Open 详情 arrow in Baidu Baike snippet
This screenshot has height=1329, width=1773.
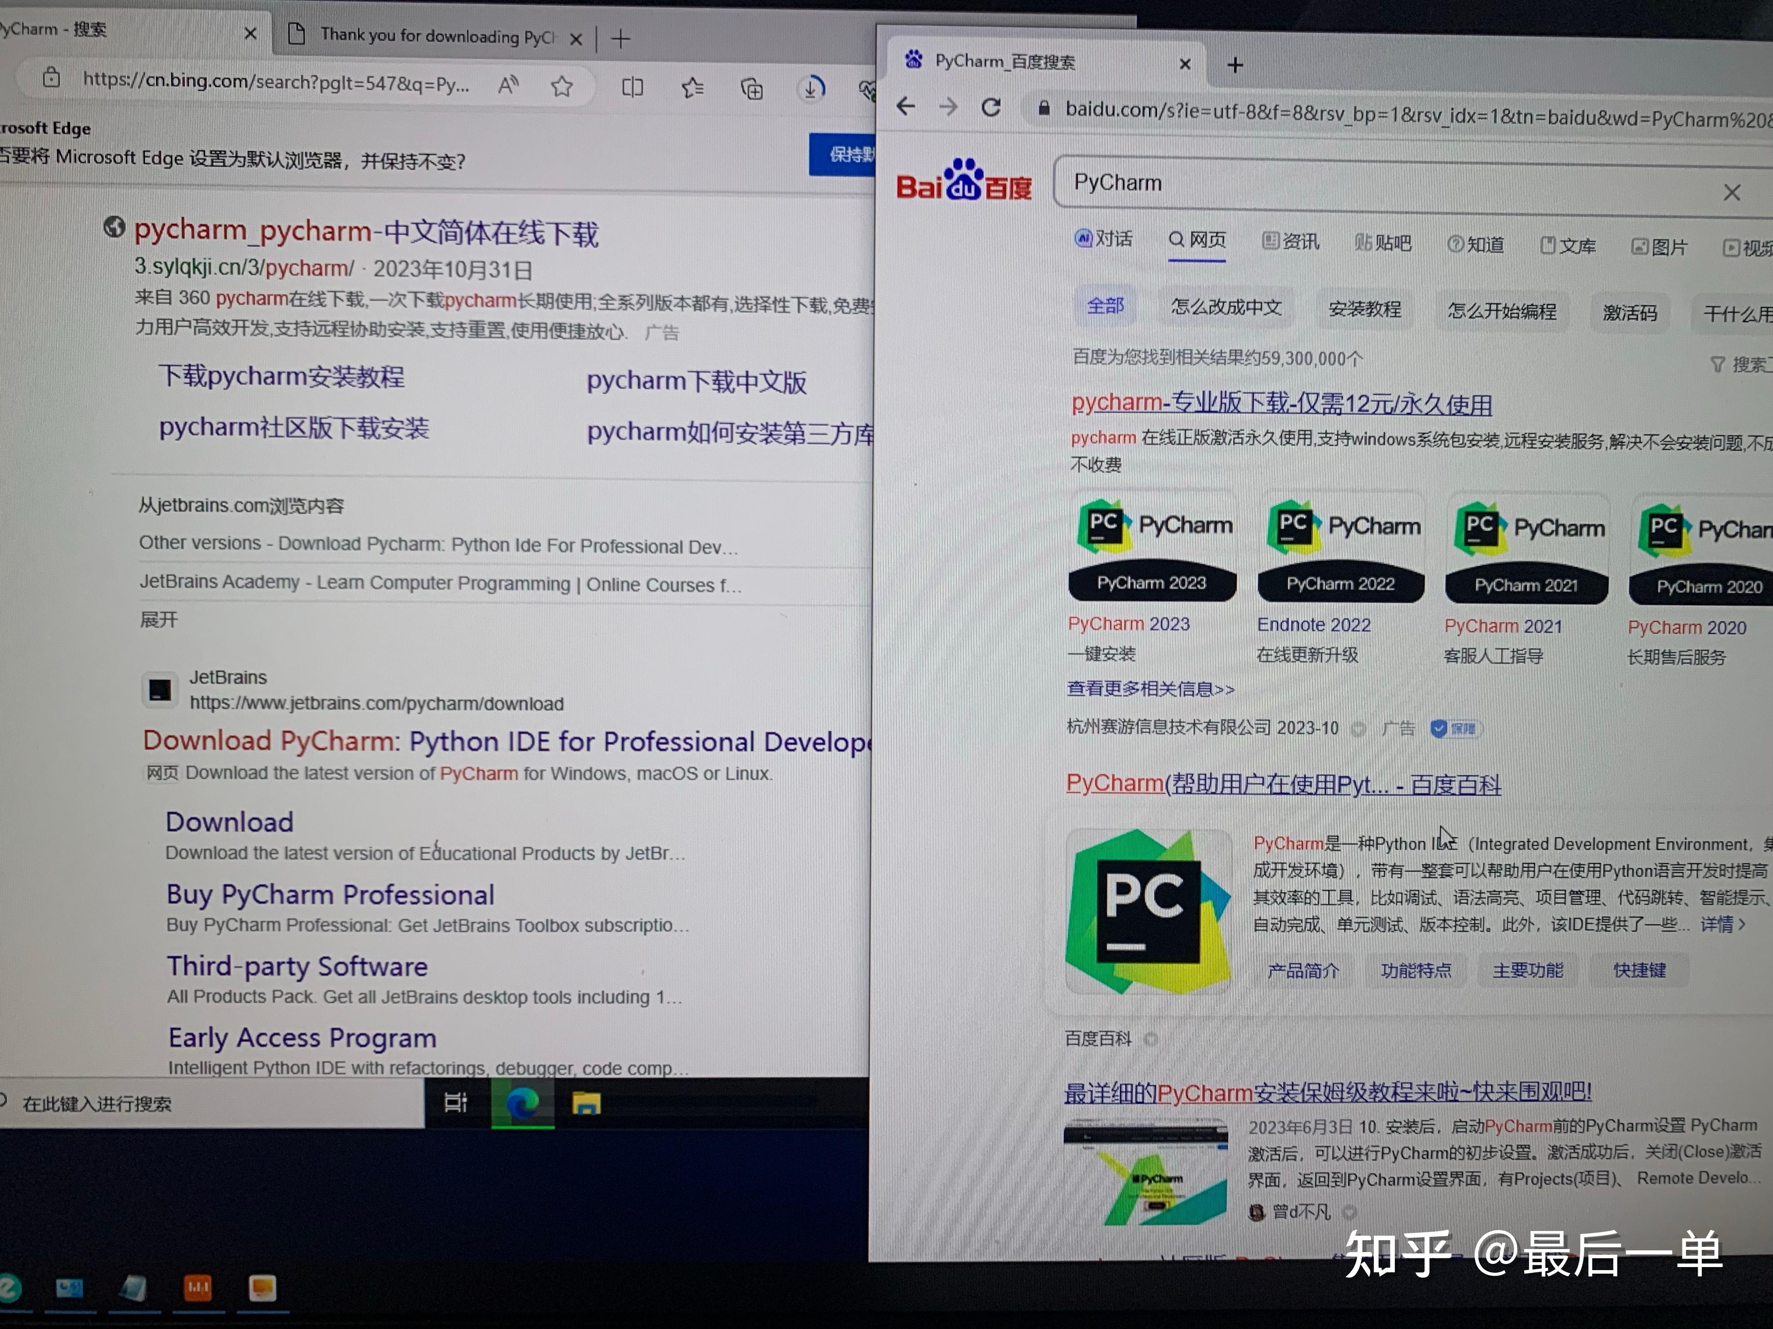click(1723, 924)
